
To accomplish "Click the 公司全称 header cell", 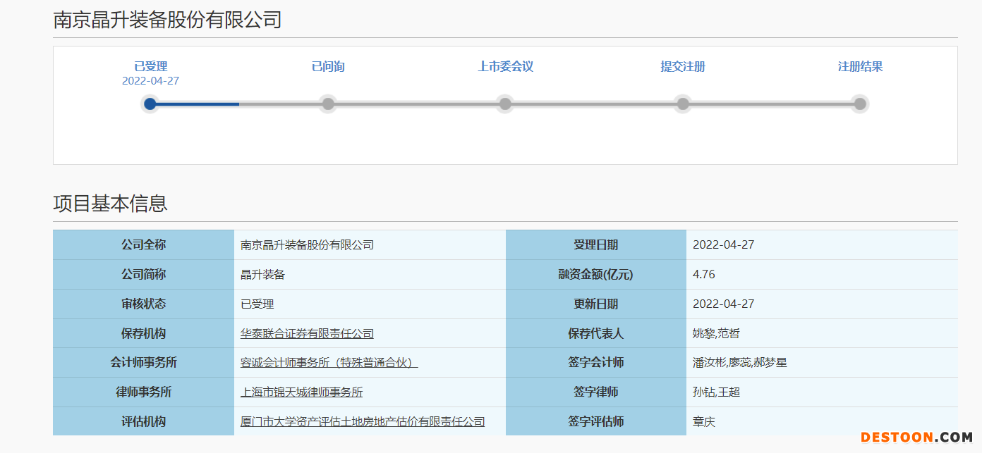I will [x=144, y=245].
